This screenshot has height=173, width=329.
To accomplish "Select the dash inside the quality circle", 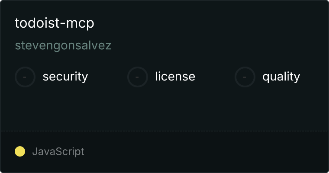I will (245, 77).
